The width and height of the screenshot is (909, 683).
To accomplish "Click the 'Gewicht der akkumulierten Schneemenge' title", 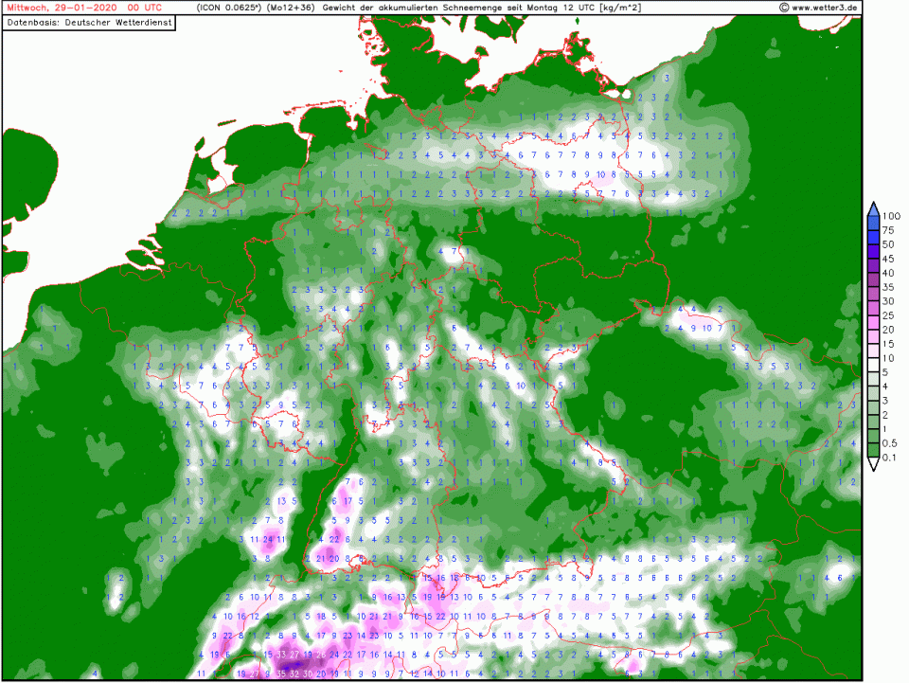I will (421, 7).
